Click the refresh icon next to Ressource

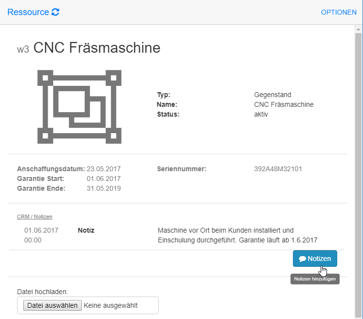click(55, 12)
